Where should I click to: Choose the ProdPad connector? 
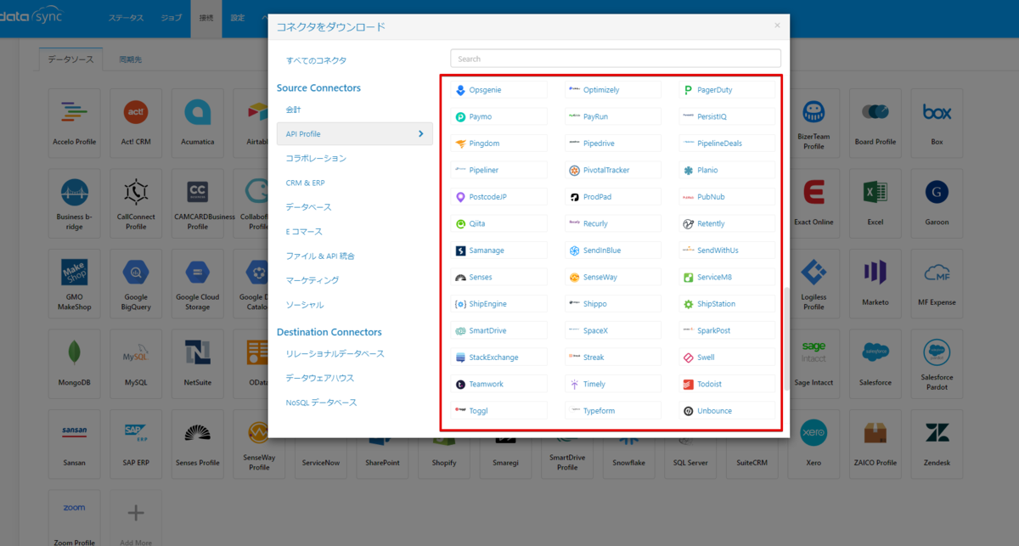click(x=612, y=197)
